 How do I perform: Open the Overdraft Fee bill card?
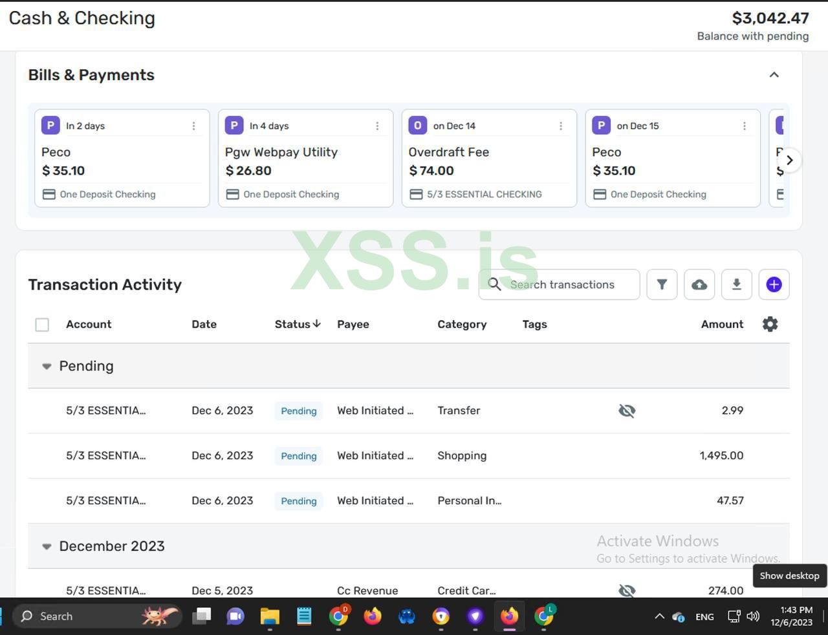coord(489,158)
